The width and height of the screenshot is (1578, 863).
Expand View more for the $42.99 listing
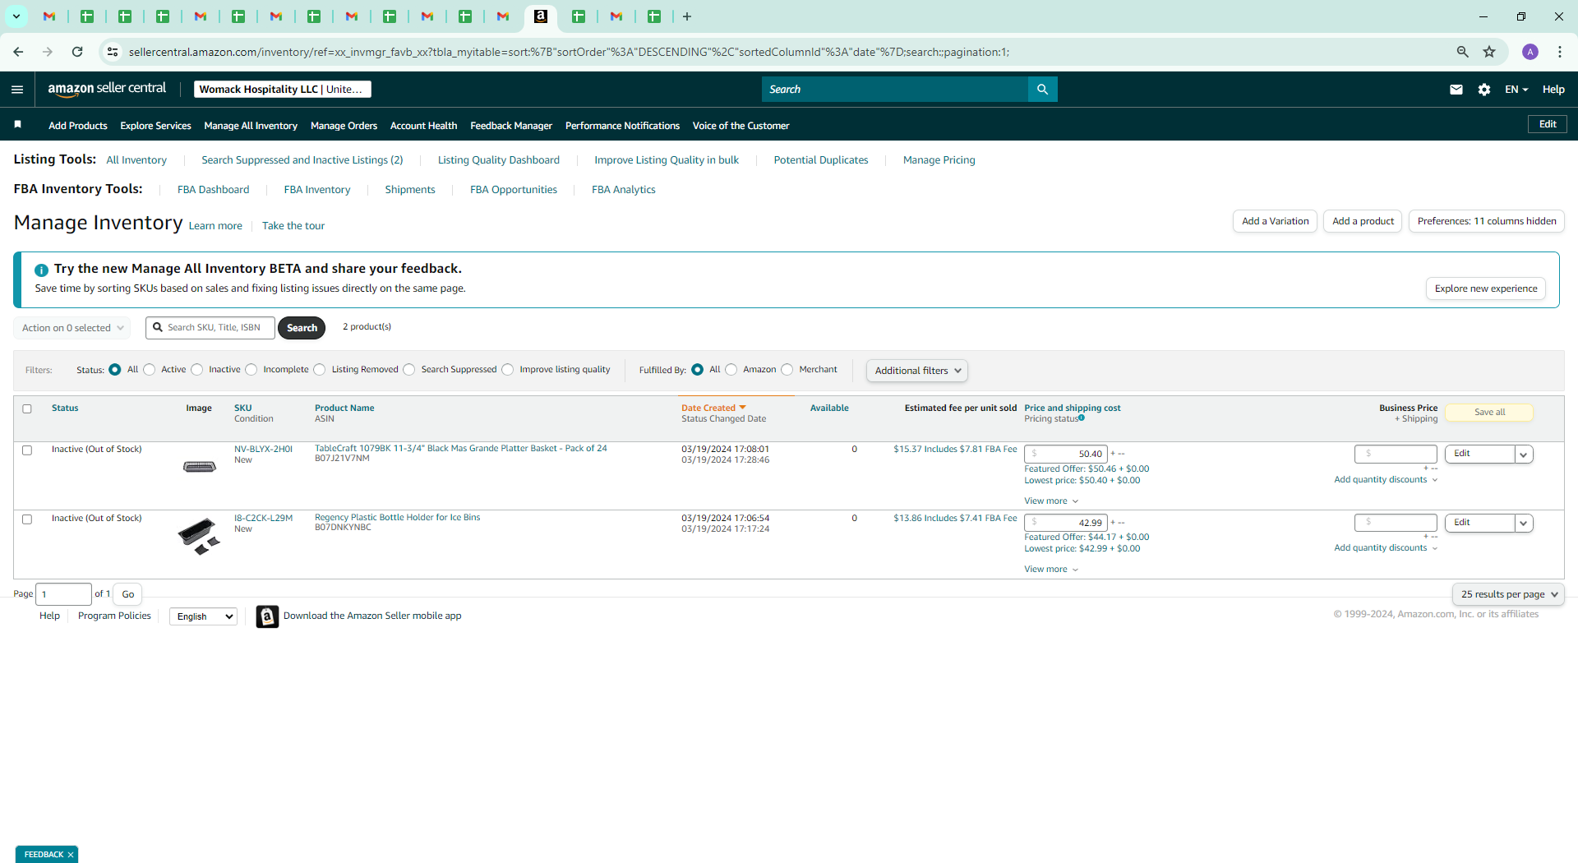tap(1051, 570)
